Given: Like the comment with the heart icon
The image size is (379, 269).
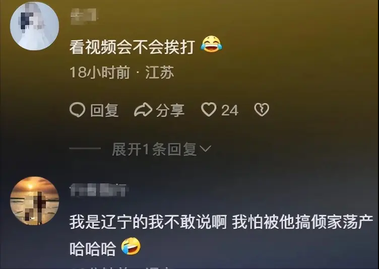Looking at the screenshot, I should tap(209, 109).
